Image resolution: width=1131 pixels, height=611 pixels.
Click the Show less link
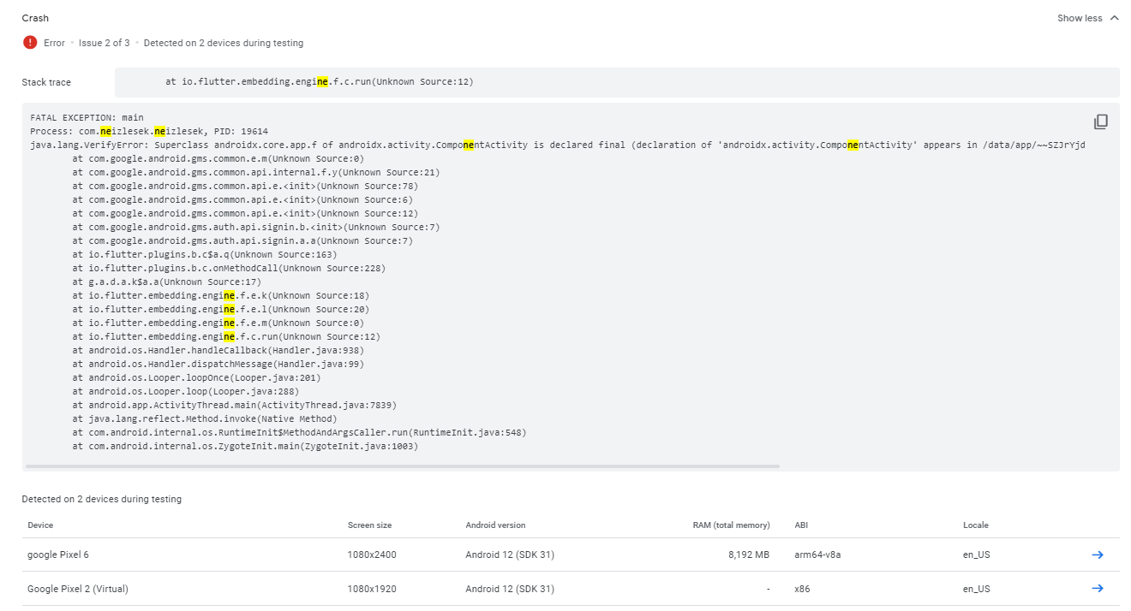[x=1080, y=18]
